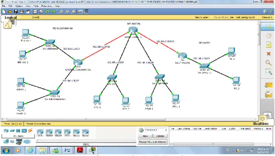Open Windows Explorer from the taskbar
The image size is (275, 156).
click(x=43, y=150)
